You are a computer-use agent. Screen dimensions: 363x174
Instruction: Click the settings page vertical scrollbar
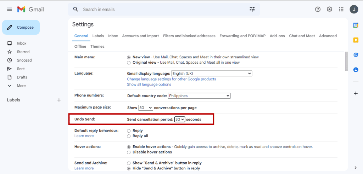[x=346, y=61]
